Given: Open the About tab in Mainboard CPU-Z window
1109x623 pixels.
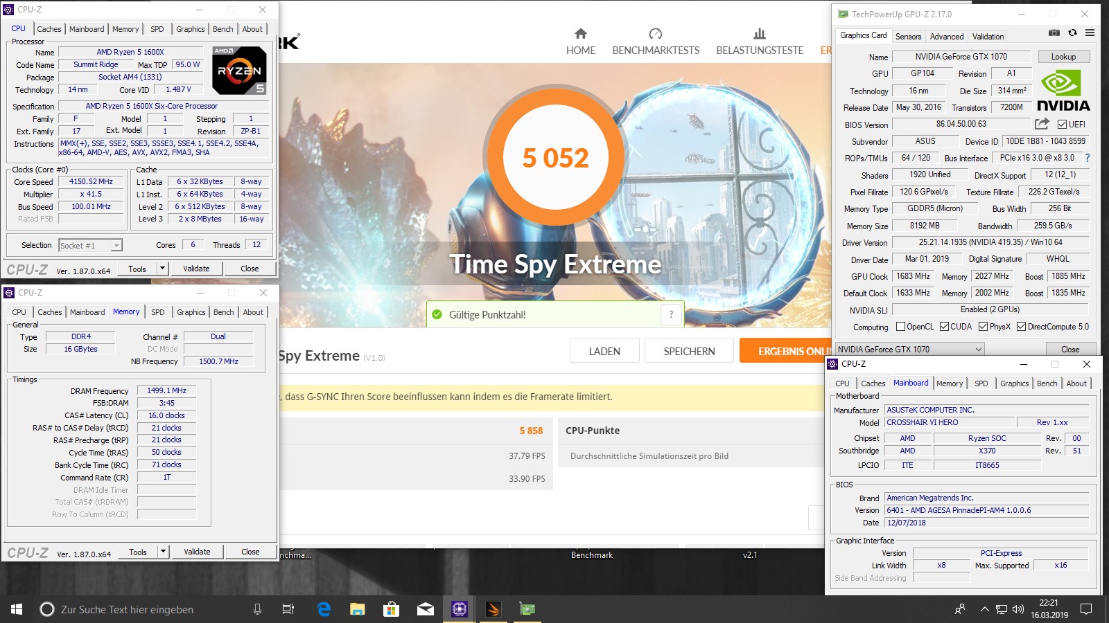Looking at the screenshot, I should click(x=1076, y=383).
